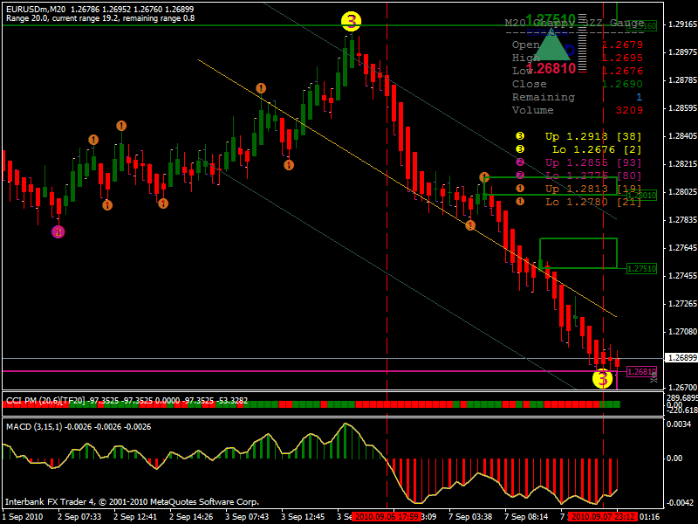
Task: Select the magenta 1.26810 price label
Action: (641, 371)
